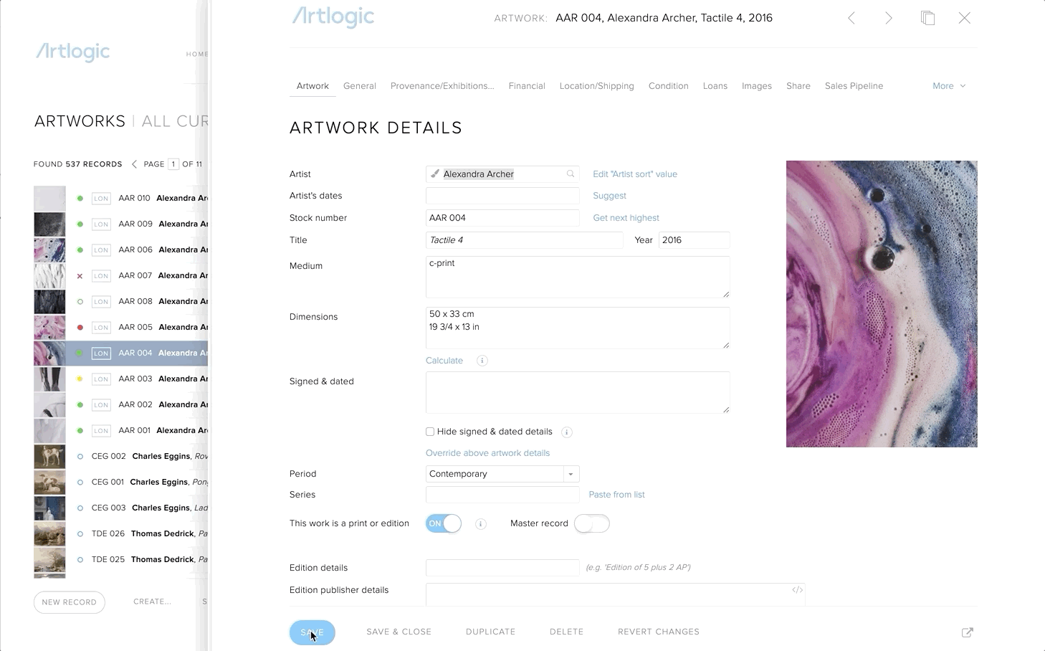The image size is (1045, 651).
Task: Click the Delete button
Action: [x=567, y=632]
